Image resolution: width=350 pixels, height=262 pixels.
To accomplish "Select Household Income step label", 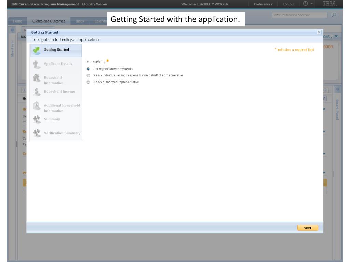I will 59,91.
